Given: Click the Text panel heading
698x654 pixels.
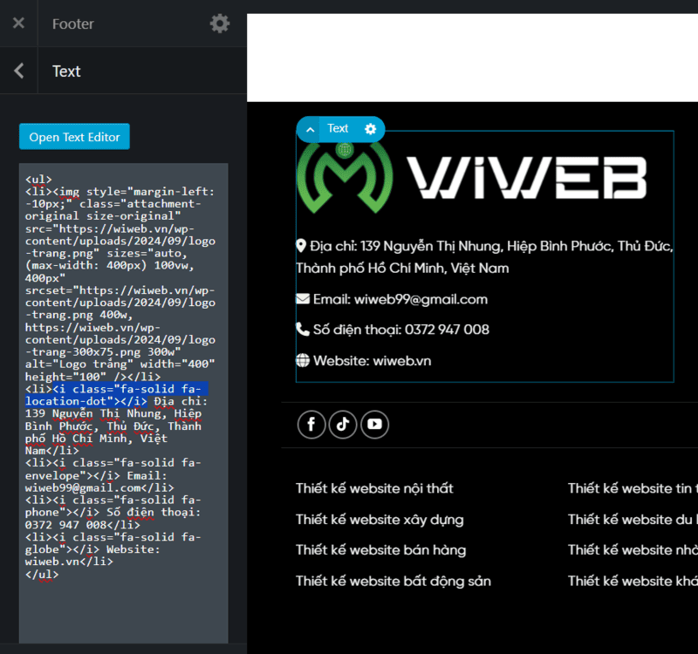Looking at the screenshot, I should (67, 72).
